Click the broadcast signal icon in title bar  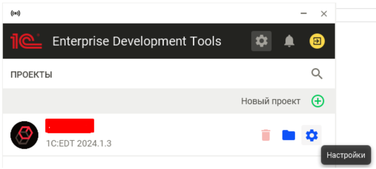point(15,14)
